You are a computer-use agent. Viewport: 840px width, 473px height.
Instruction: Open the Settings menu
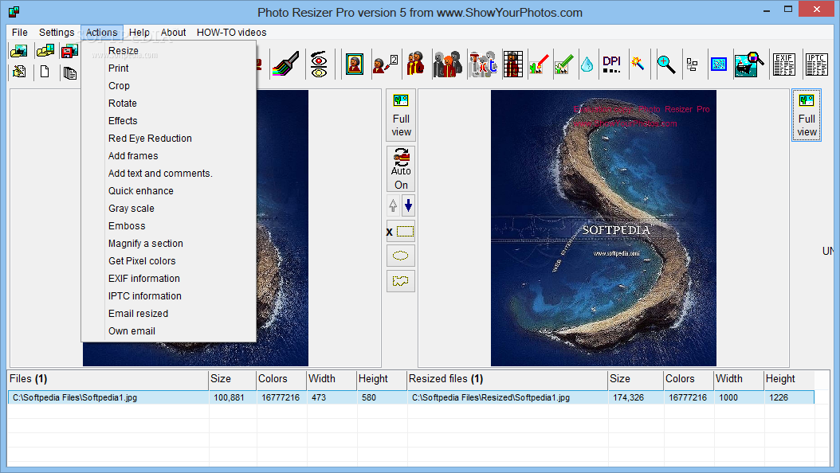click(57, 32)
